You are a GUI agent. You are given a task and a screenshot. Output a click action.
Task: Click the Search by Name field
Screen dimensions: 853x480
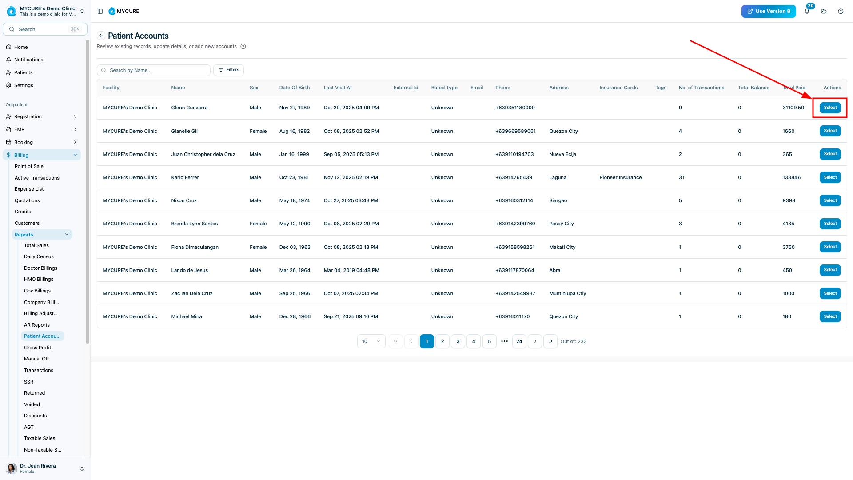pos(154,70)
